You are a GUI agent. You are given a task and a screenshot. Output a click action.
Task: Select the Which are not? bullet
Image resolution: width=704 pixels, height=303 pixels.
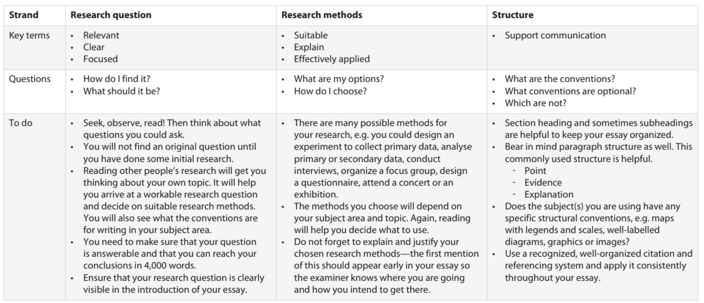(535, 103)
